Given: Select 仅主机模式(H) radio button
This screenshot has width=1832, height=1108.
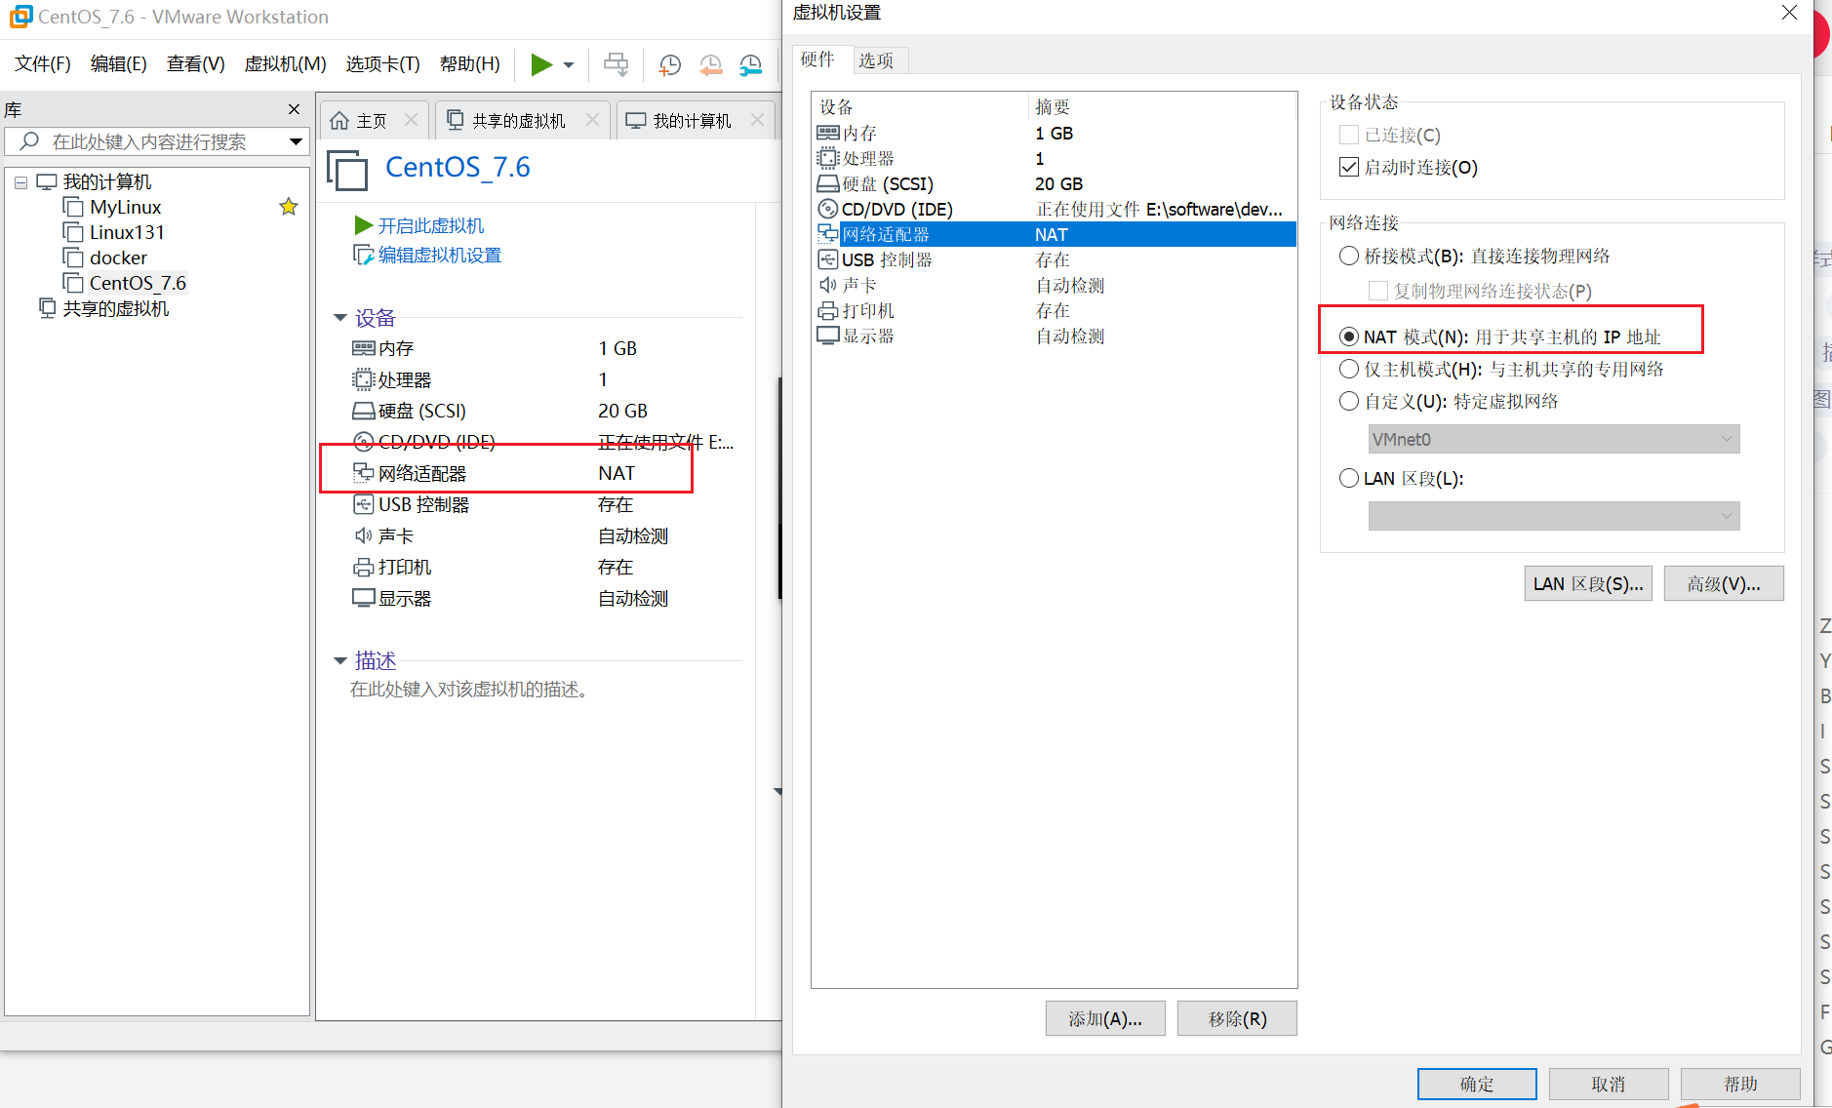Looking at the screenshot, I should coord(1349,369).
